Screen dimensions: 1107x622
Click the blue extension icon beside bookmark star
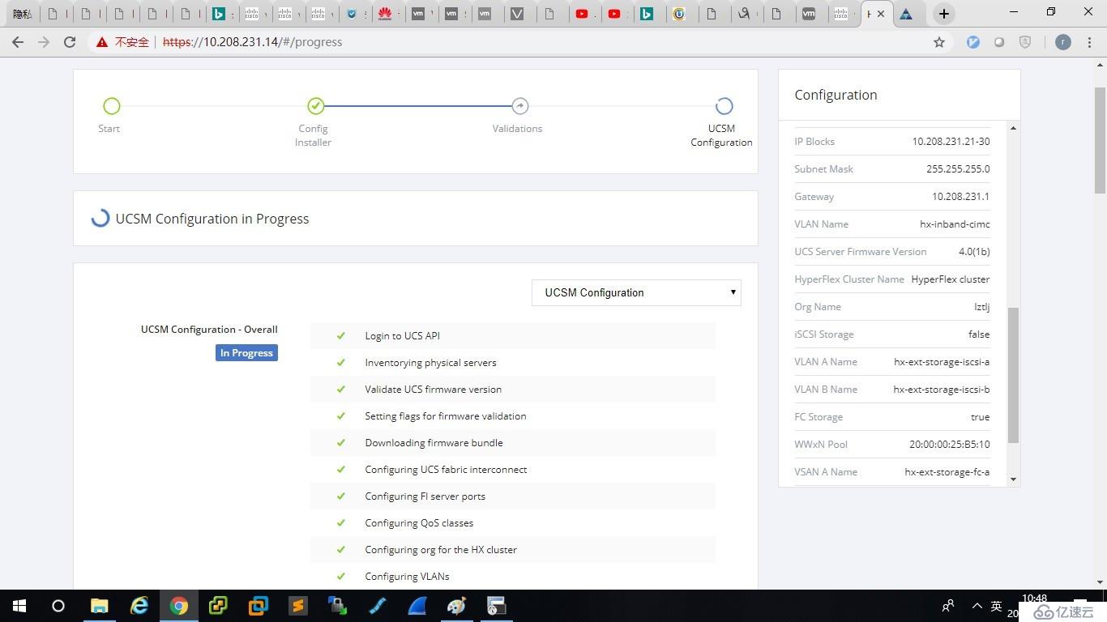(973, 42)
